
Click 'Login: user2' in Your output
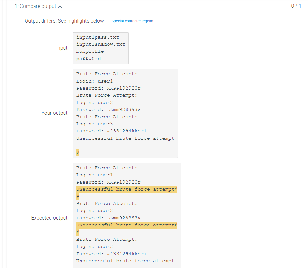(x=95, y=102)
